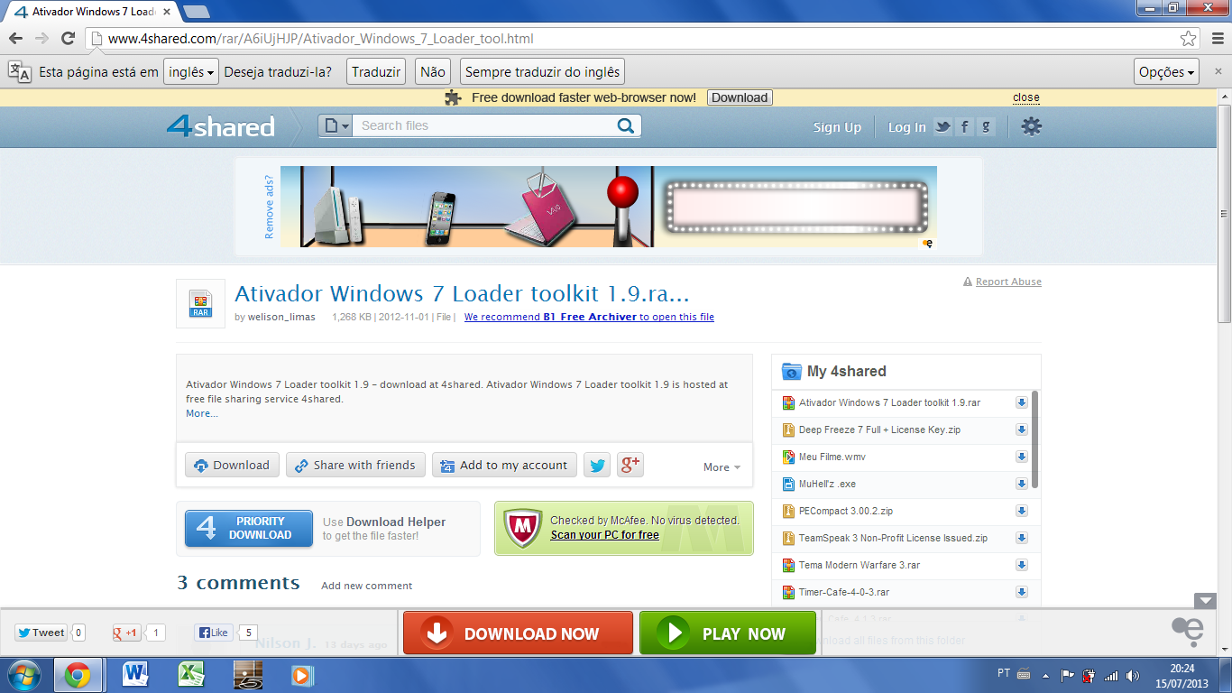
Task: Log in with the Google icon in header
Action: pyautogui.click(x=986, y=127)
